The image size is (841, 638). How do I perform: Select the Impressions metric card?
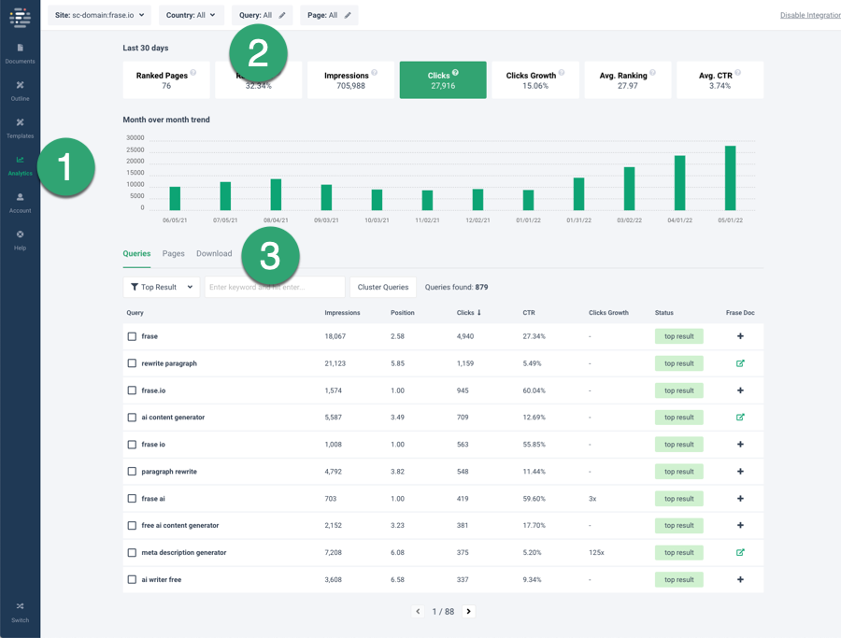click(x=350, y=80)
